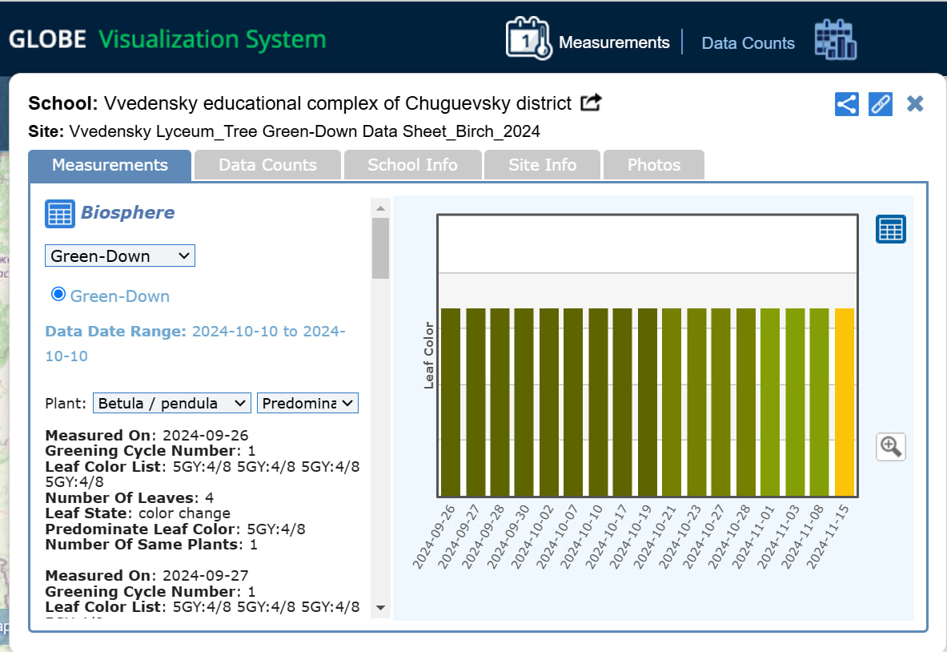Open the Green-Down protocol dropdown

coord(119,256)
